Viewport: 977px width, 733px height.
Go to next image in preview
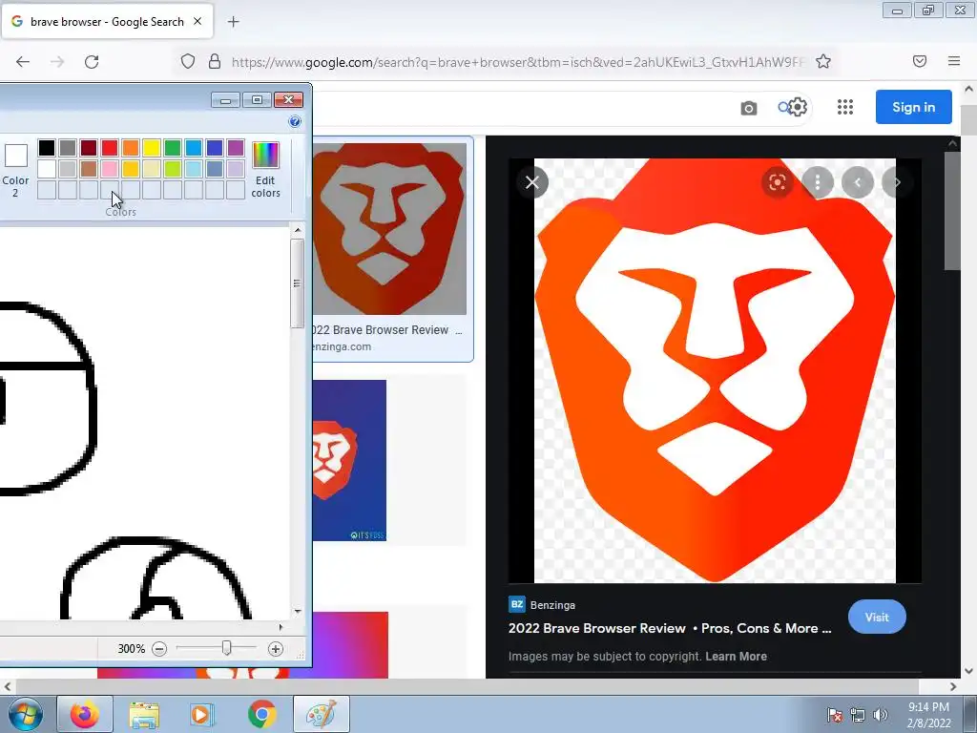coord(897,182)
